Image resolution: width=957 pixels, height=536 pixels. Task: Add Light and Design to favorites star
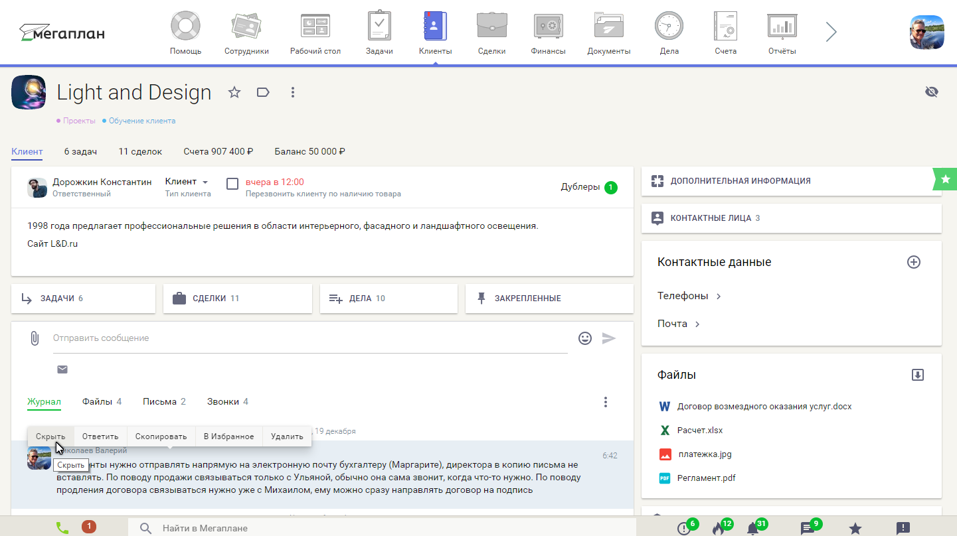click(234, 92)
